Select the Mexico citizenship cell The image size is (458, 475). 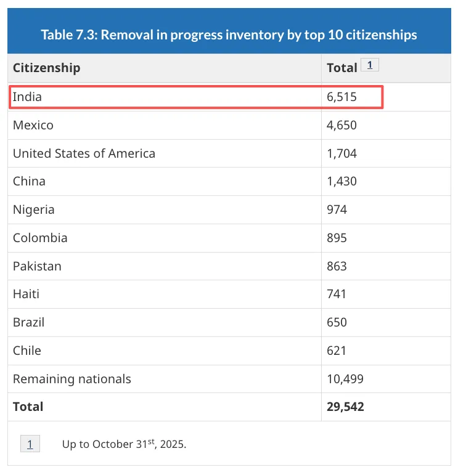tap(33, 125)
